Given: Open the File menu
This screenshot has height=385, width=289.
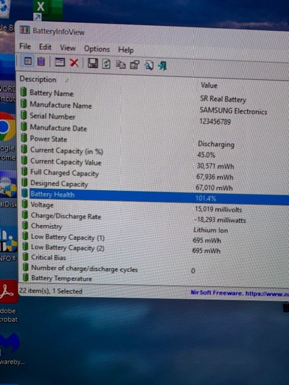Looking at the screenshot, I should pos(25,46).
